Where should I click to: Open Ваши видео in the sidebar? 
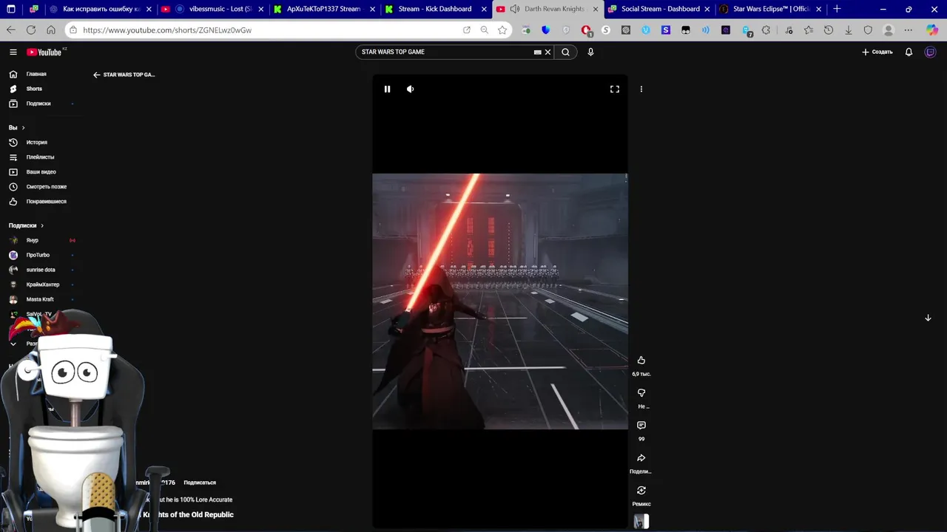[43, 171]
